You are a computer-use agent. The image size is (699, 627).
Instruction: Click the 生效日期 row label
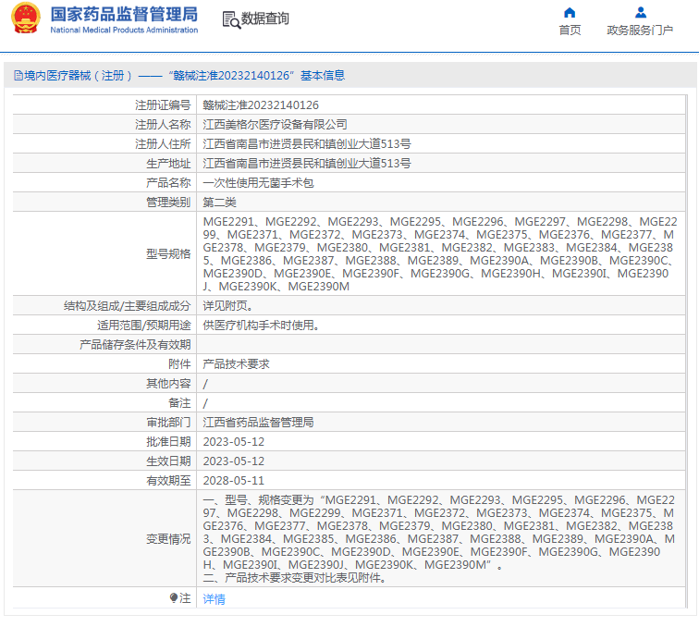tap(168, 461)
